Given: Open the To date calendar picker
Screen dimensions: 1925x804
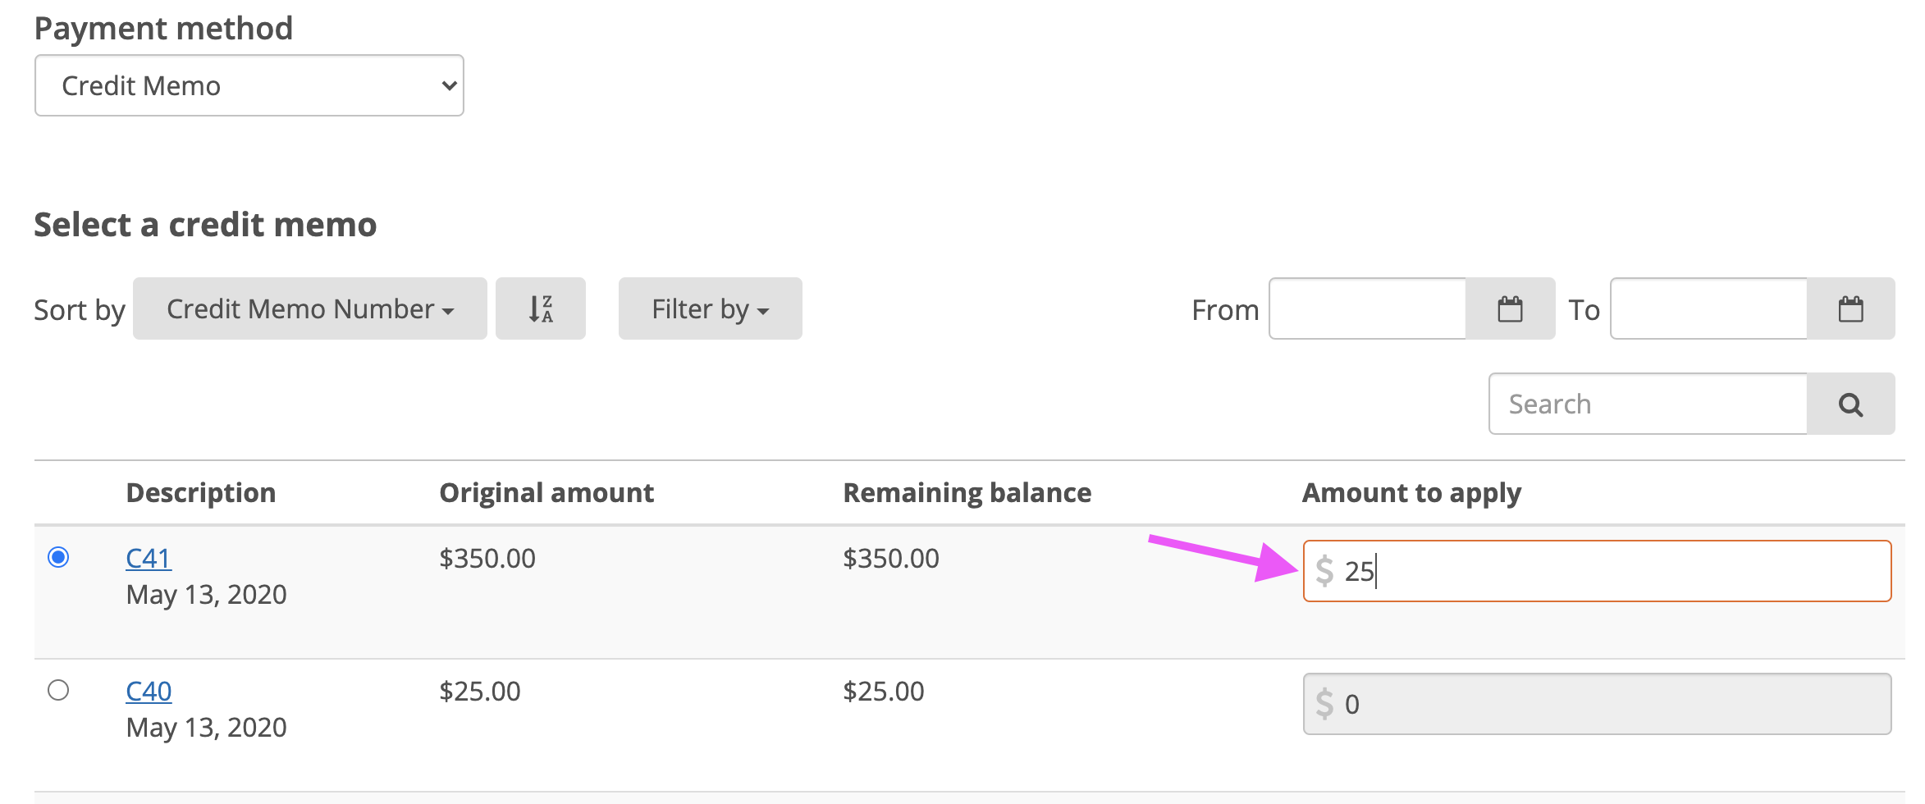Looking at the screenshot, I should click(1850, 308).
